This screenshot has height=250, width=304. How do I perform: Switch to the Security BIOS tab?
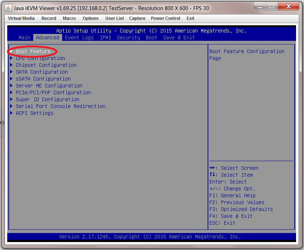tap(128, 38)
